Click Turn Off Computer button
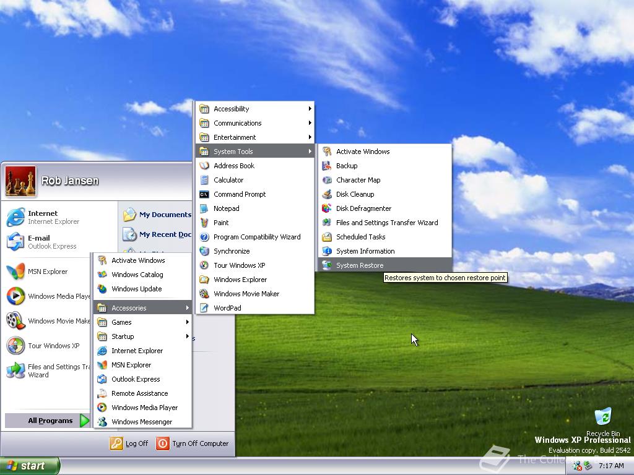Viewport: 634px width, 475px height. pyautogui.click(x=193, y=443)
